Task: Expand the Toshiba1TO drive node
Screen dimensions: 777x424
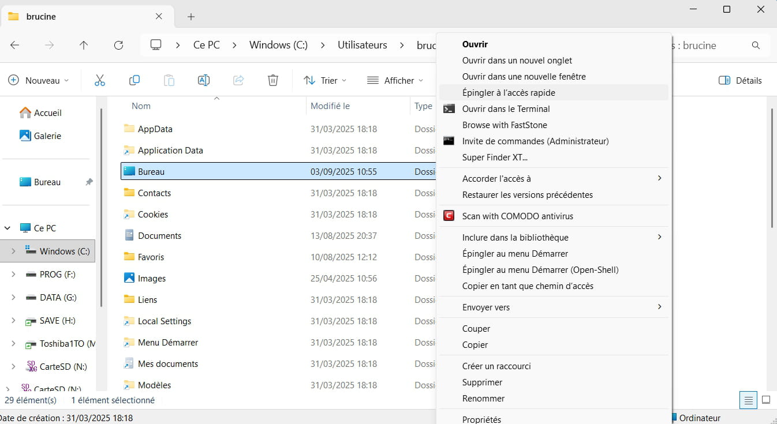Action: (13, 343)
